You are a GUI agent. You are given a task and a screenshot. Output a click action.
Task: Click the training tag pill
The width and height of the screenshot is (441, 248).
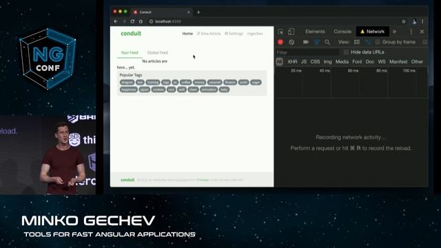tap(153, 82)
